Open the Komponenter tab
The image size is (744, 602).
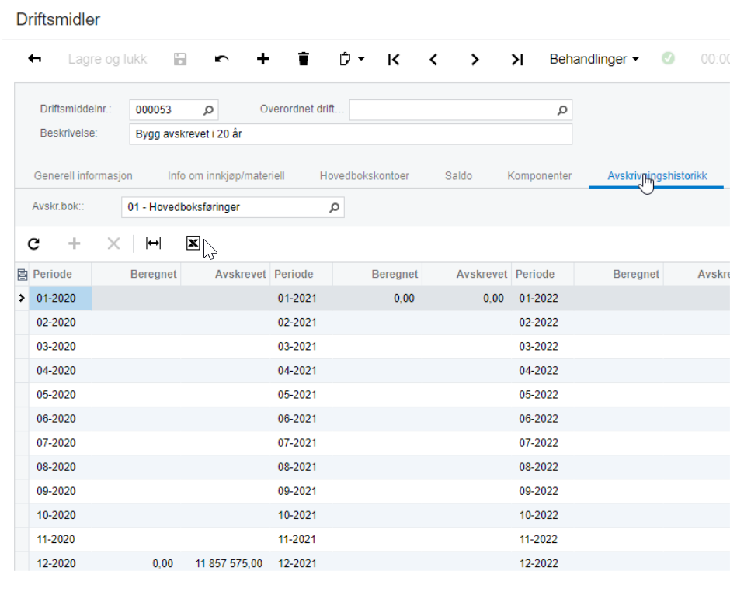tap(540, 176)
